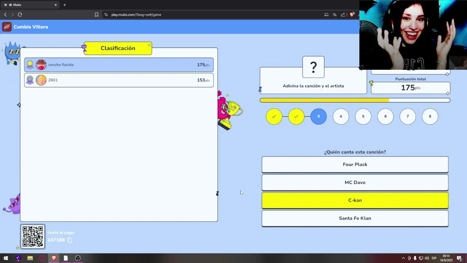Select completed round 1 checkmark circle
Screen dimensions: 467x263
coord(274,117)
